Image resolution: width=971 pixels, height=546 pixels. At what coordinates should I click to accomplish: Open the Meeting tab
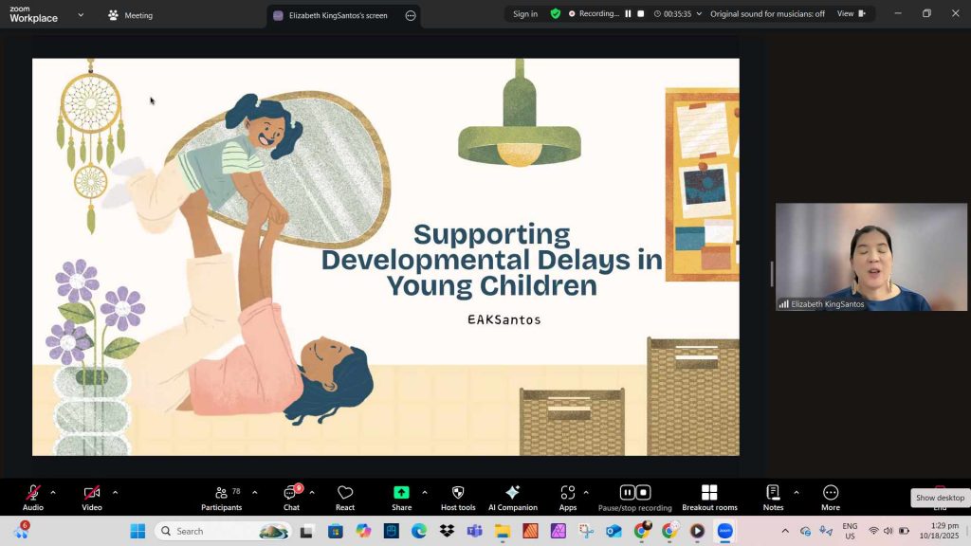coord(131,15)
